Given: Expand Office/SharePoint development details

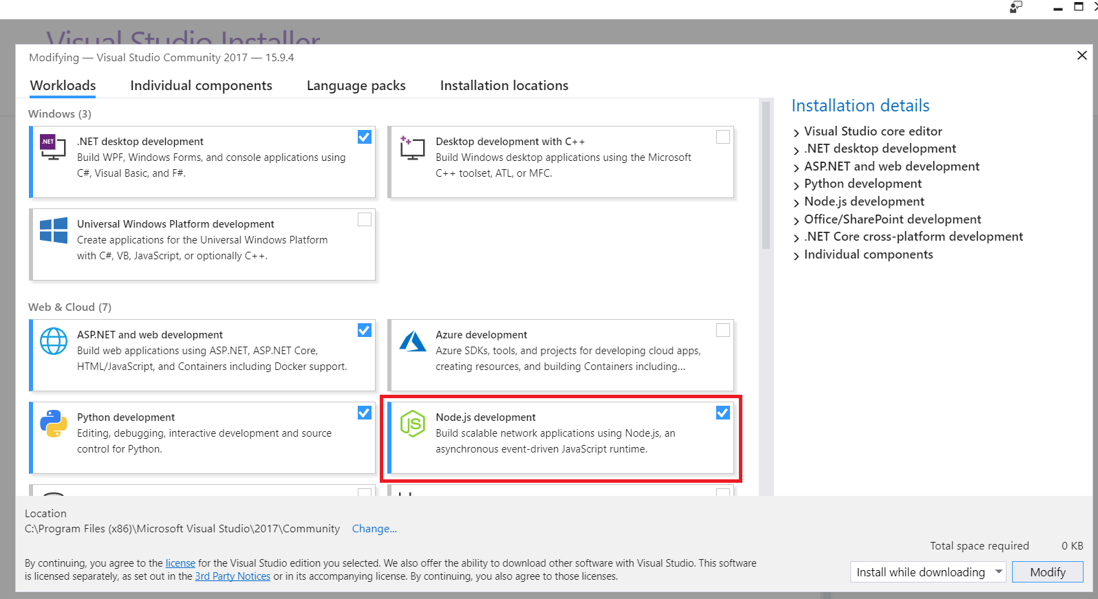Looking at the screenshot, I should (x=796, y=221).
